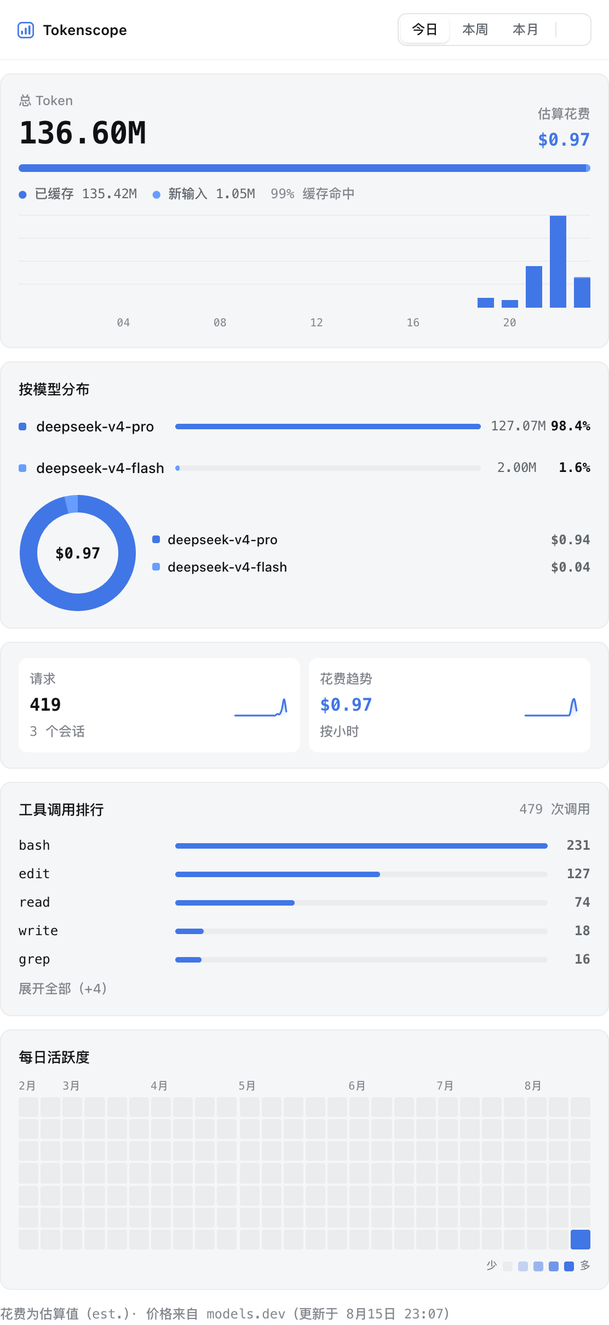Click the cache hit progress bar
This screenshot has width=609, height=1325.
(x=304, y=168)
